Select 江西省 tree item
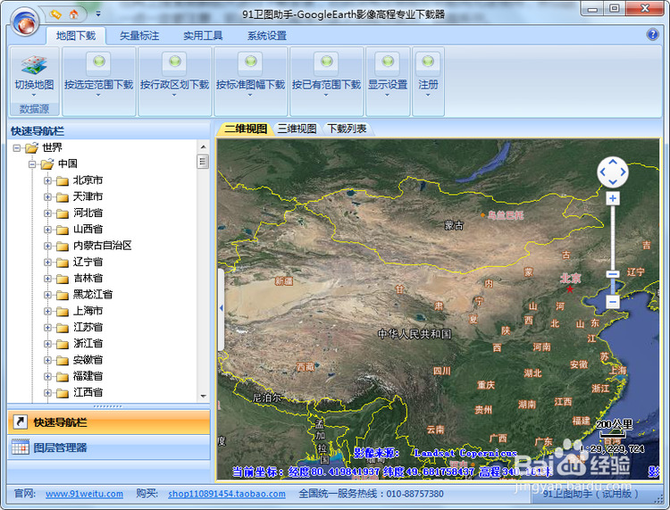 [88, 392]
